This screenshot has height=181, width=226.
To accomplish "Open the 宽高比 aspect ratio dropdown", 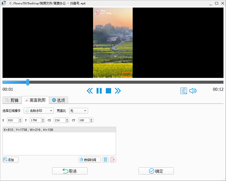I will (x=78, y=110).
